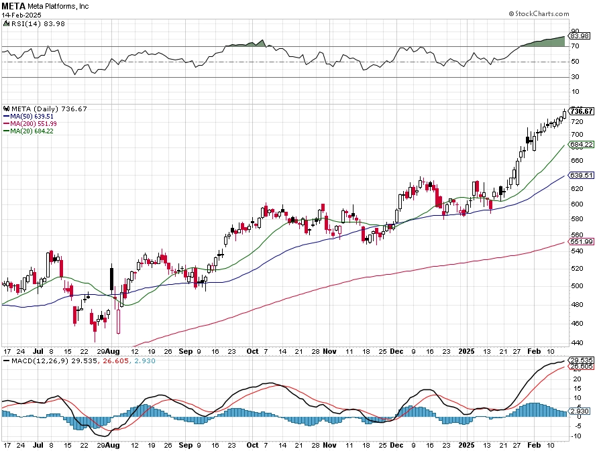Click the 2.930 histogram value tag

(580, 411)
